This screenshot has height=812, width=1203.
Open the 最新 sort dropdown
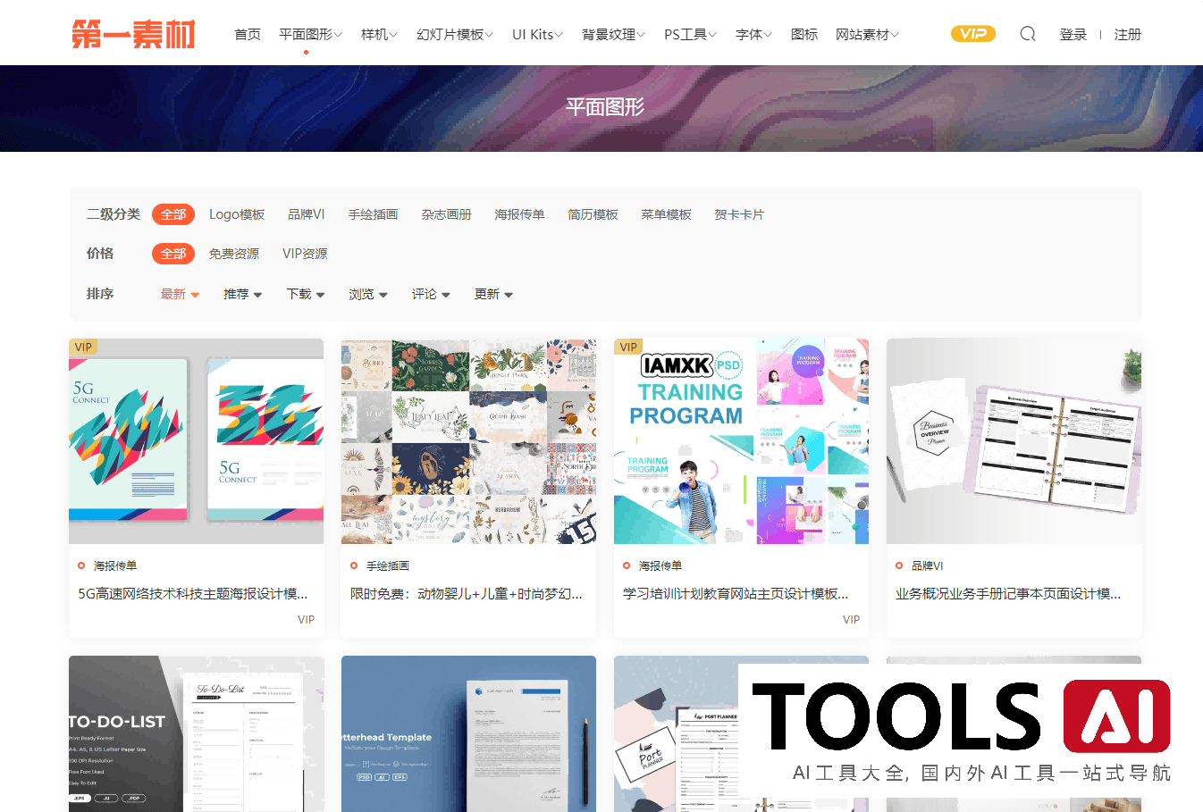[x=180, y=294]
